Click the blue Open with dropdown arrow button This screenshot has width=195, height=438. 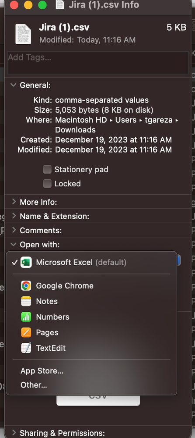[x=179, y=260]
